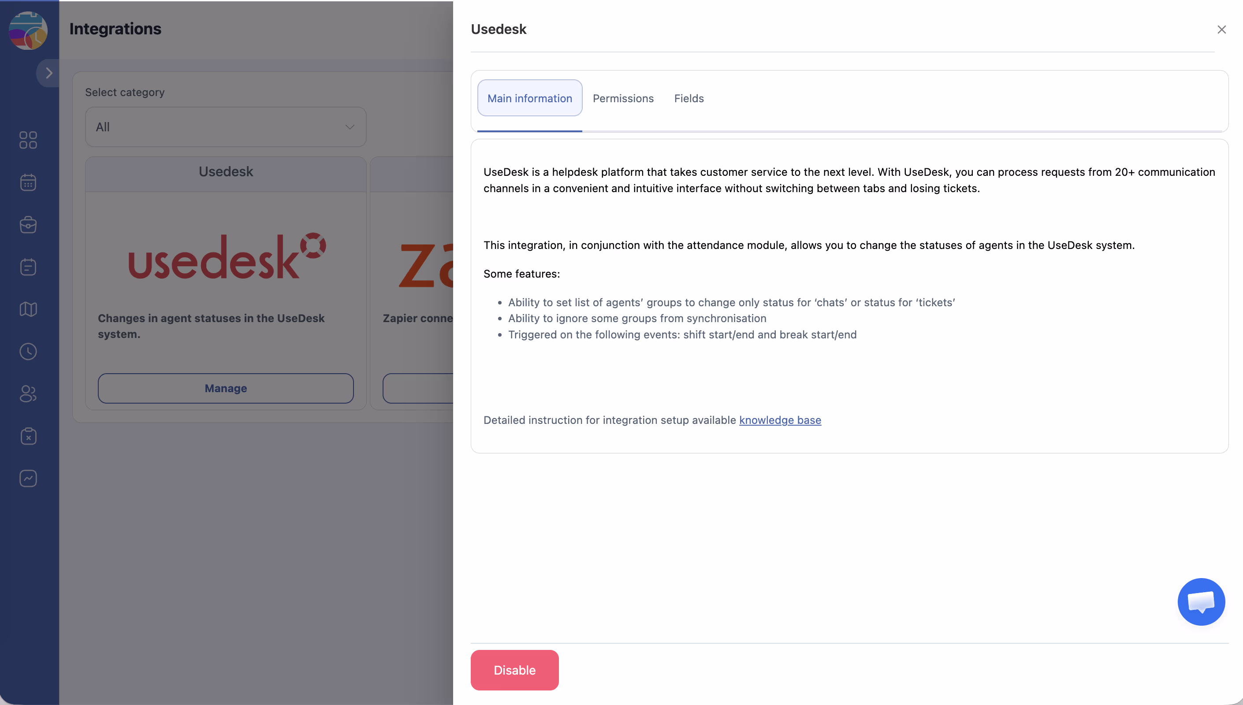1243x705 pixels.
Task: Click the workspace logo avatar
Action: (28, 30)
